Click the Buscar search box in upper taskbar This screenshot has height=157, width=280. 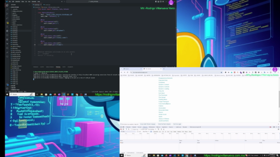click(22, 94)
